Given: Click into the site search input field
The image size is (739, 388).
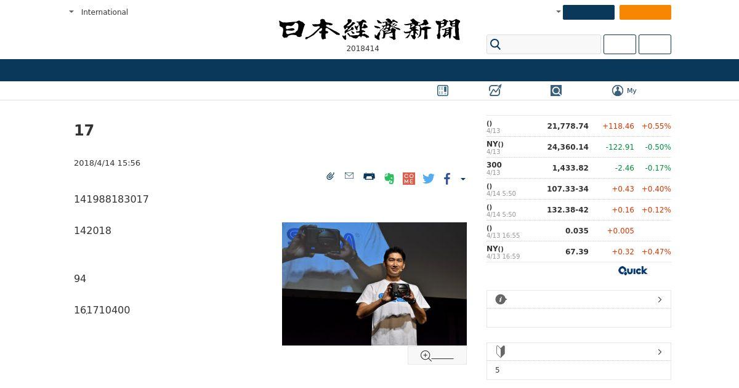Looking at the screenshot, I should click(544, 44).
